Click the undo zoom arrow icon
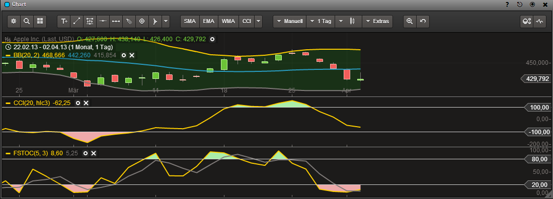553x199 pixels. click(423, 21)
